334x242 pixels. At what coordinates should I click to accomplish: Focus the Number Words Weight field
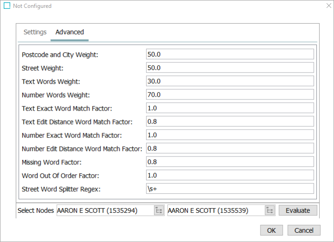(x=230, y=94)
